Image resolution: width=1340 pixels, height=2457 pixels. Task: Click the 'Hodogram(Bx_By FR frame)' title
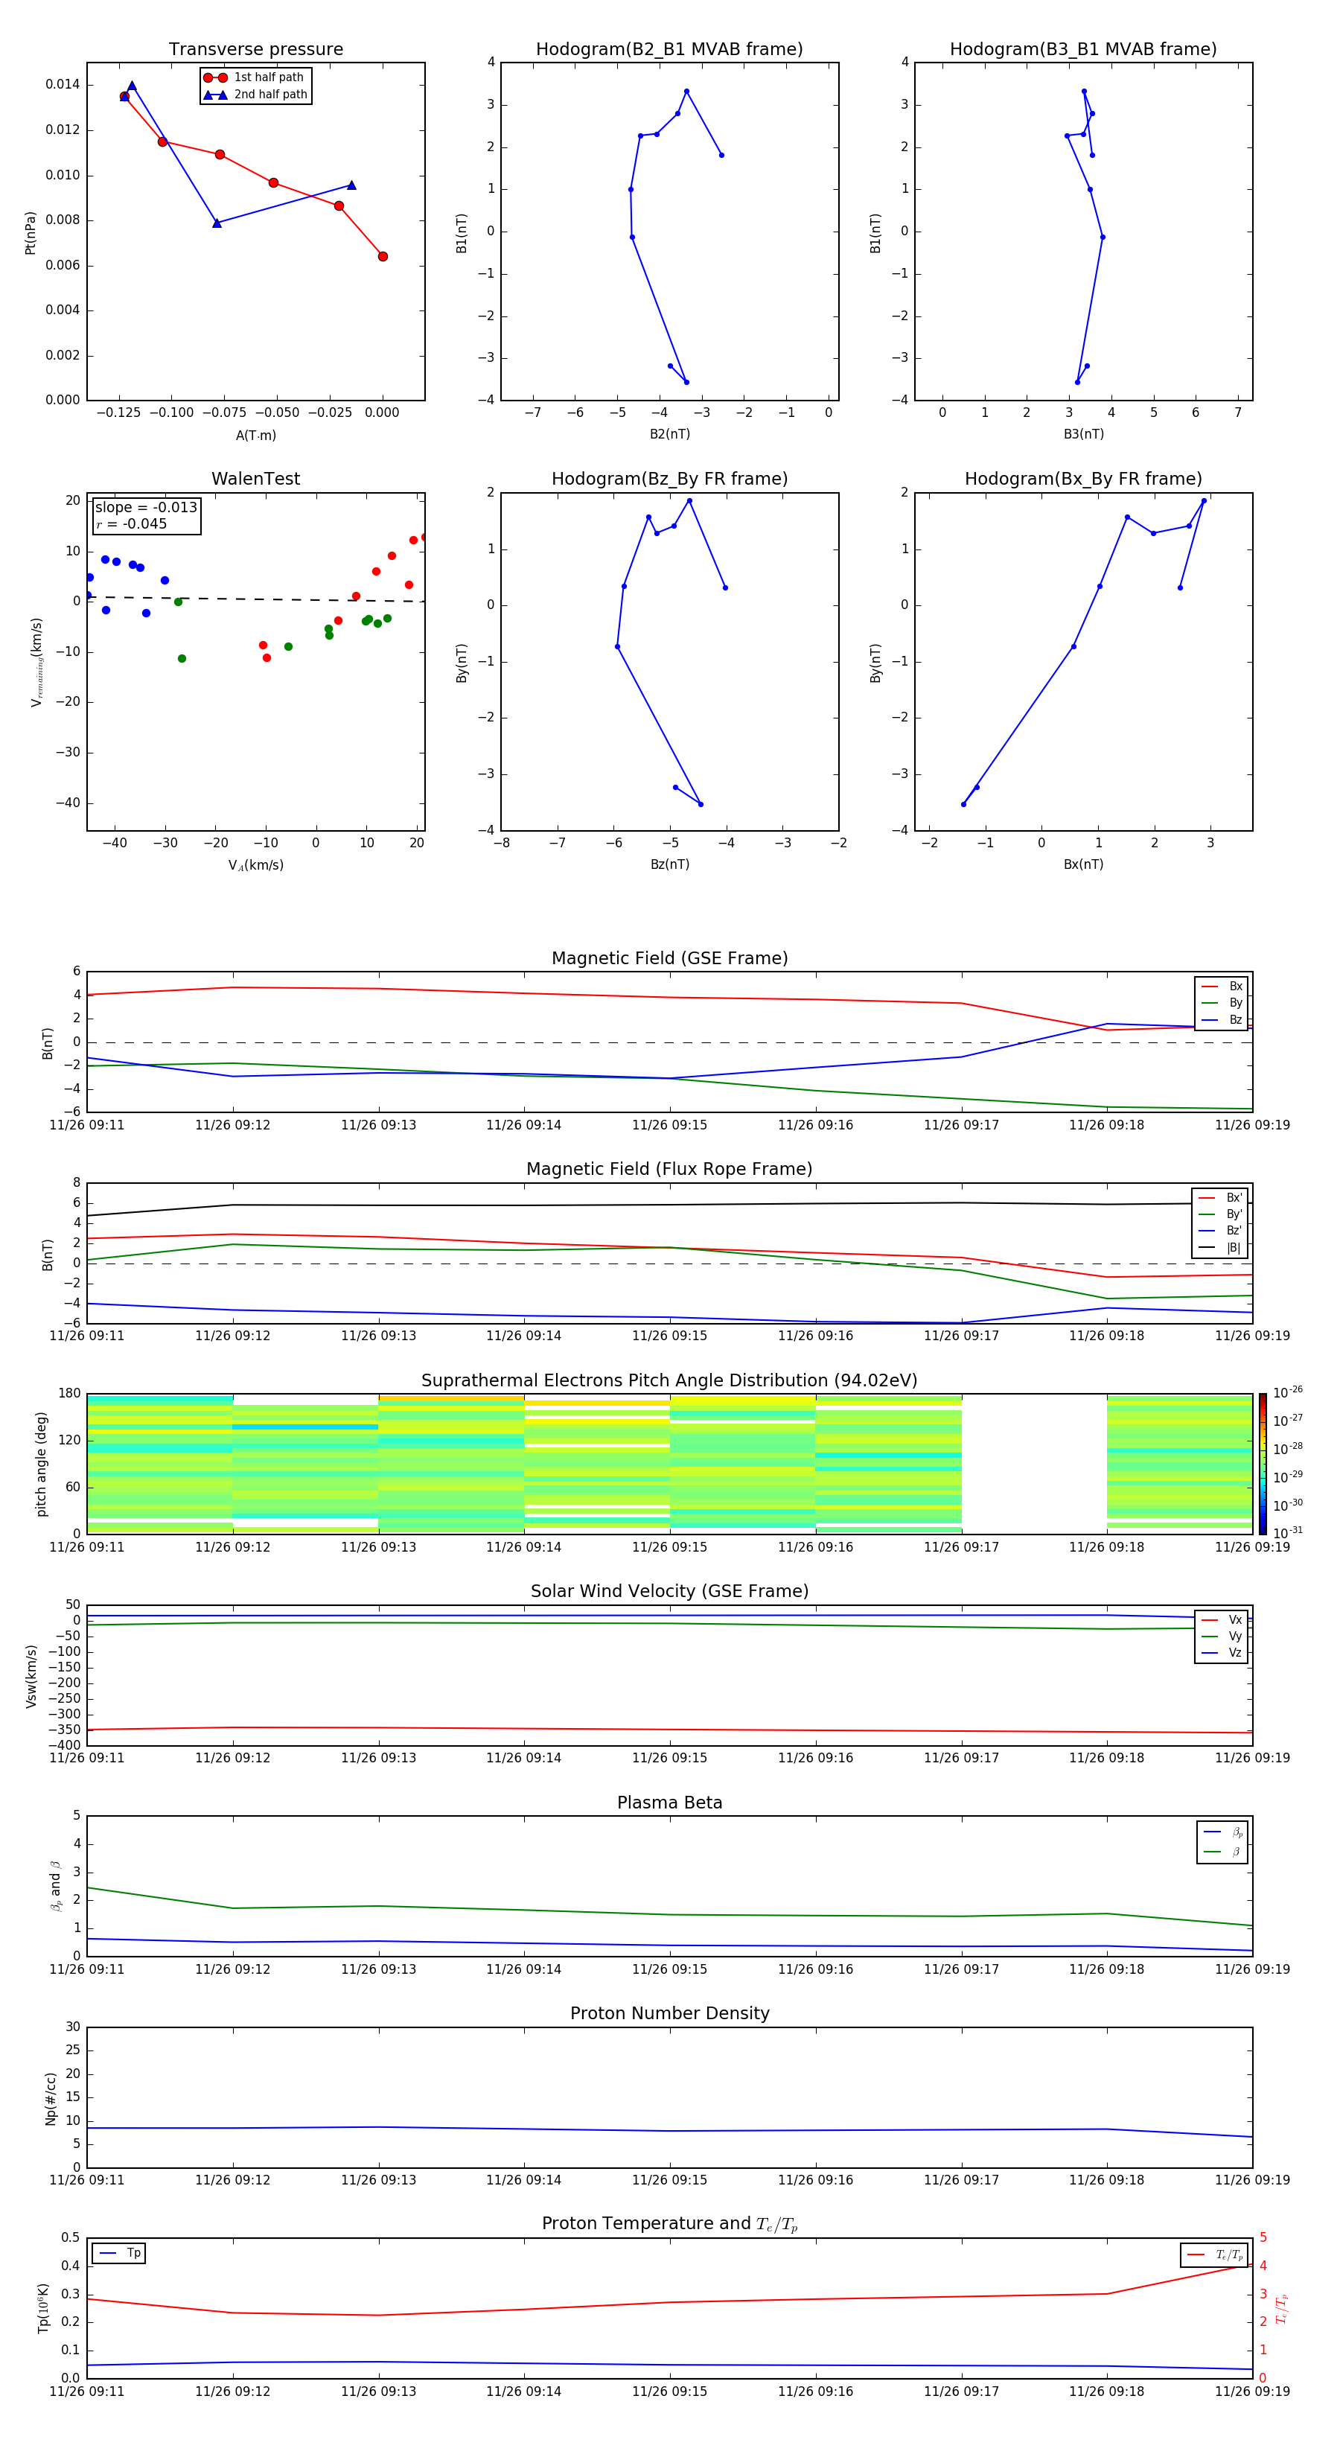(1083, 479)
